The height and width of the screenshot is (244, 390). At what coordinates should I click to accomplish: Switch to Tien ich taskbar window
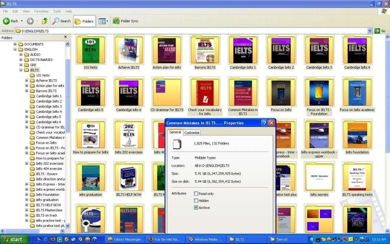coord(286,239)
